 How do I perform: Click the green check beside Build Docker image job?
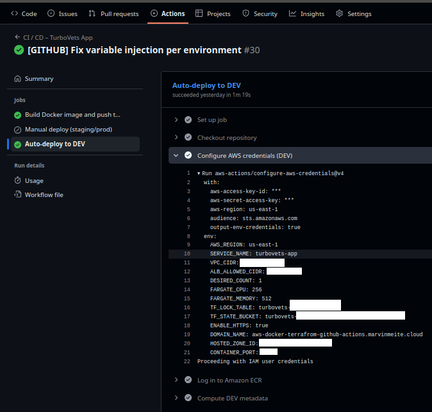(x=18, y=115)
